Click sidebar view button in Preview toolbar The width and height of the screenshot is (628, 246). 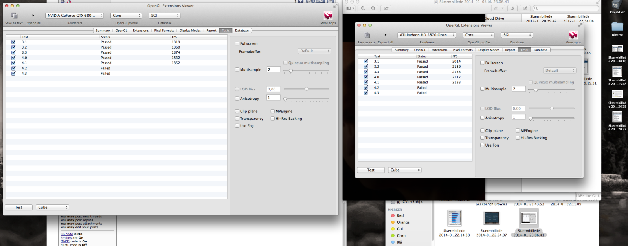tap(350, 8)
